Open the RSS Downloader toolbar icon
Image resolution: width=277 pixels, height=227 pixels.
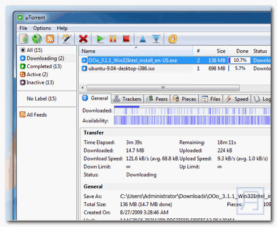(x=50, y=39)
